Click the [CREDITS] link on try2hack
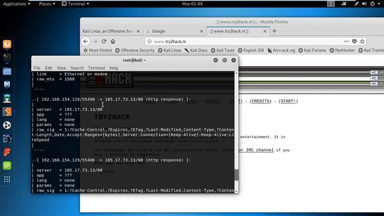The height and width of the screenshot is (216, 384). pos(260,101)
